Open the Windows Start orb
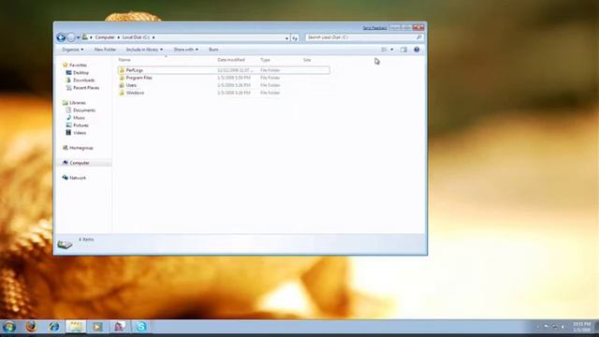Image resolution: width=599 pixels, height=337 pixels. click(x=8, y=327)
